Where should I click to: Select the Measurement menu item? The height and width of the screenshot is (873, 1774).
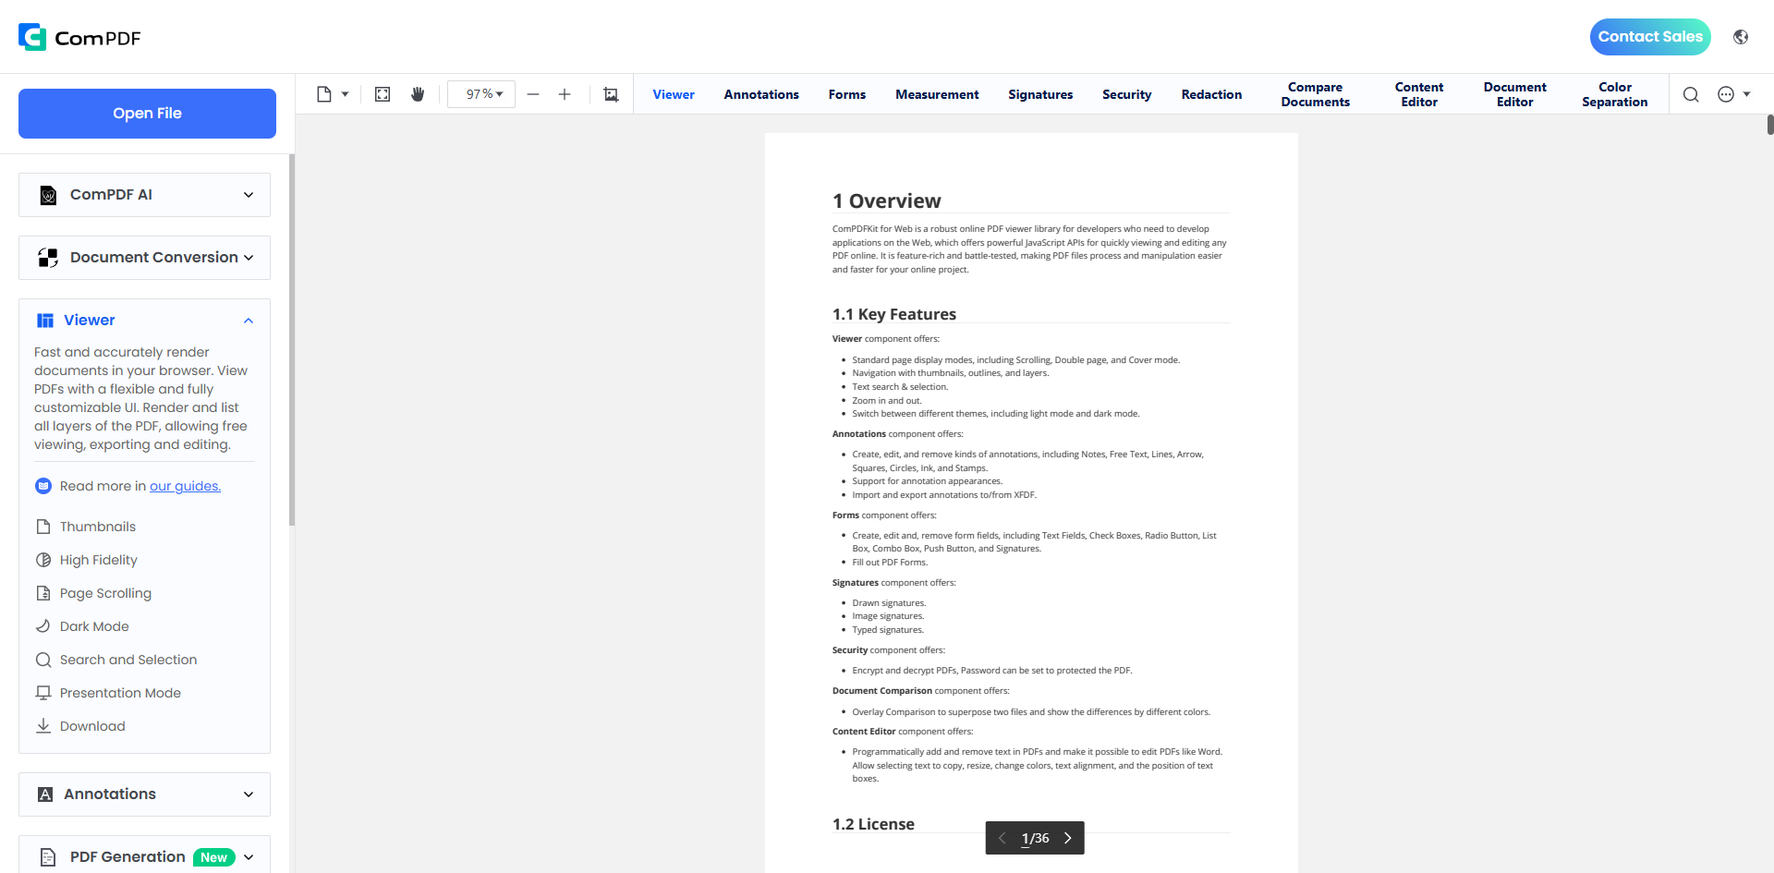pyautogui.click(x=937, y=94)
